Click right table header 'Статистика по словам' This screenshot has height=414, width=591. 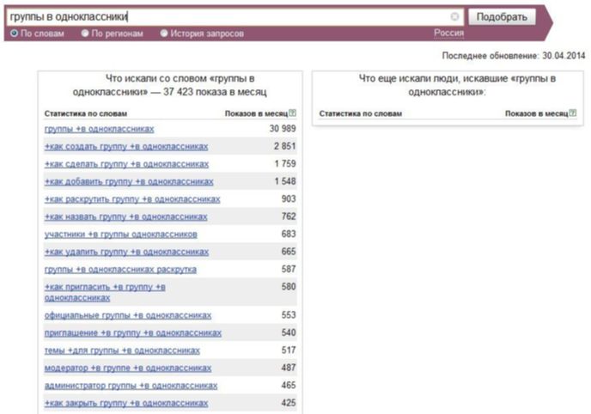tap(360, 113)
